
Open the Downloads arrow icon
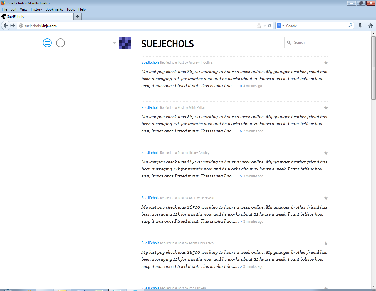pyautogui.click(x=360, y=26)
